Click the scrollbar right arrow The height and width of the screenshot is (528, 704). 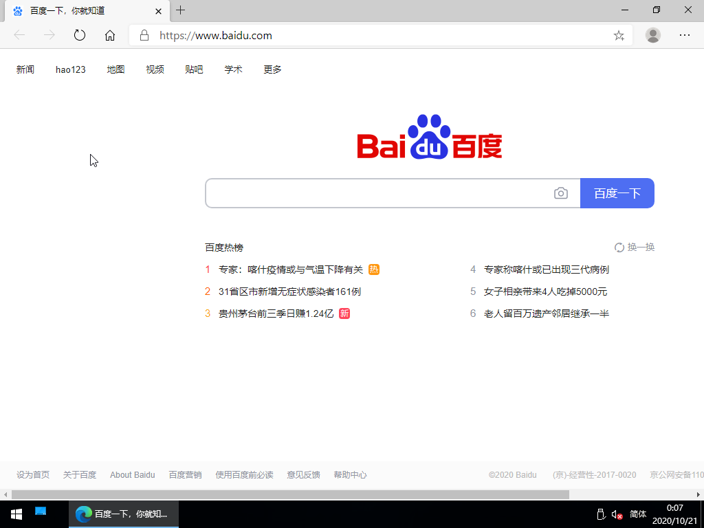point(698,494)
